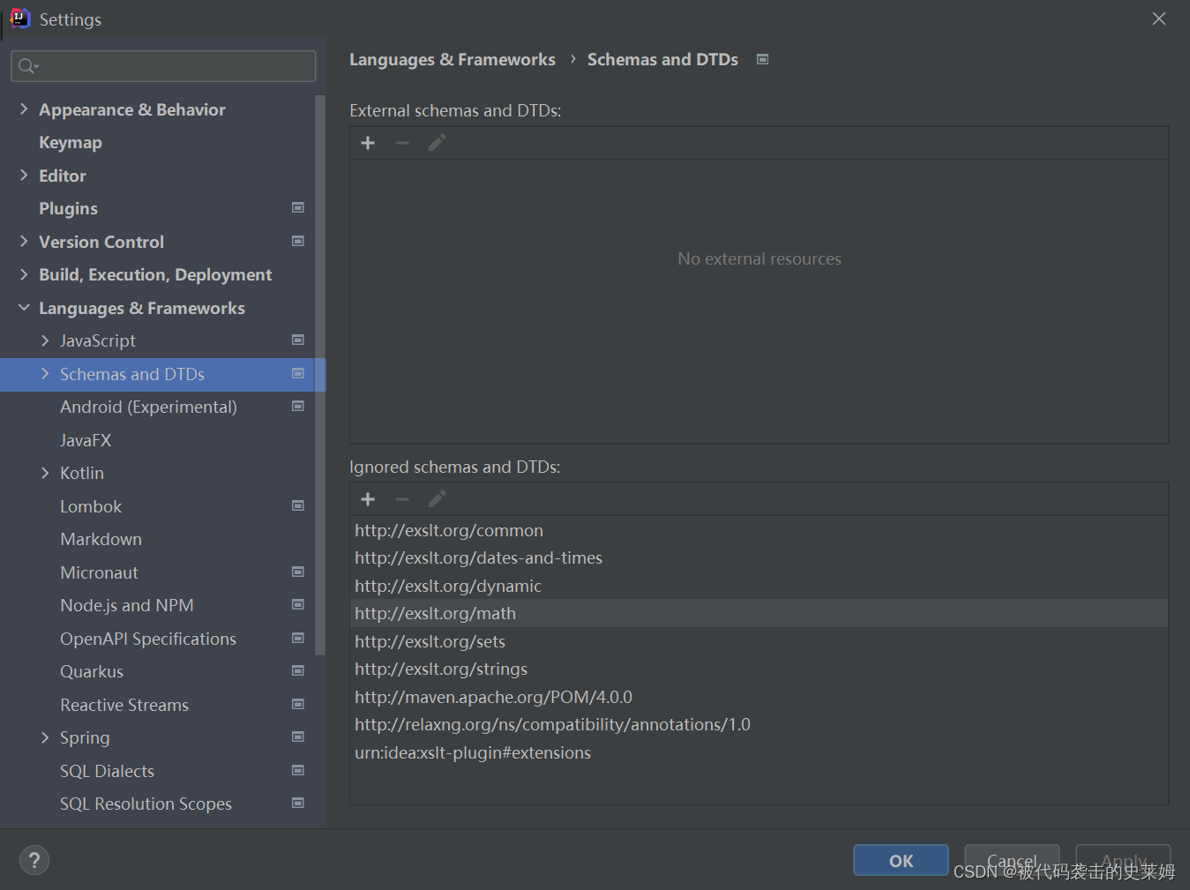Click the project-level icon on SQL Dialects row
The width and height of the screenshot is (1190, 890).
pyautogui.click(x=298, y=771)
